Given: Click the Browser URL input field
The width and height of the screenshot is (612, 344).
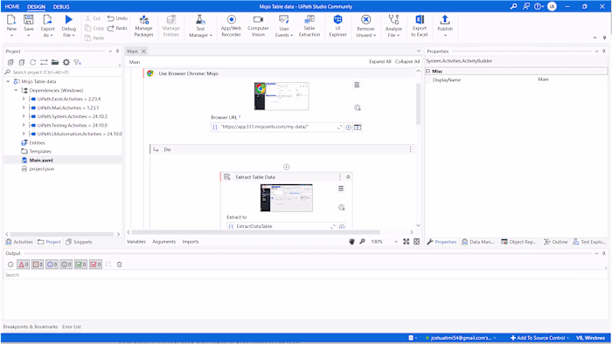Looking at the screenshot, I should [x=276, y=127].
